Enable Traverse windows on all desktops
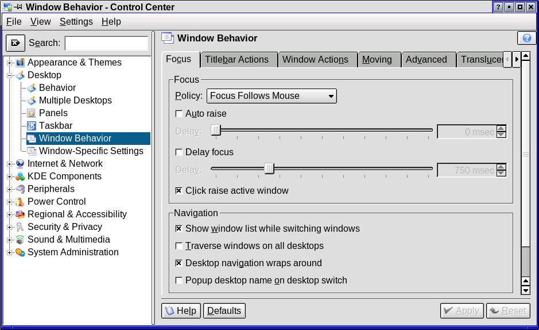The image size is (539, 330). tap(179, 245)
